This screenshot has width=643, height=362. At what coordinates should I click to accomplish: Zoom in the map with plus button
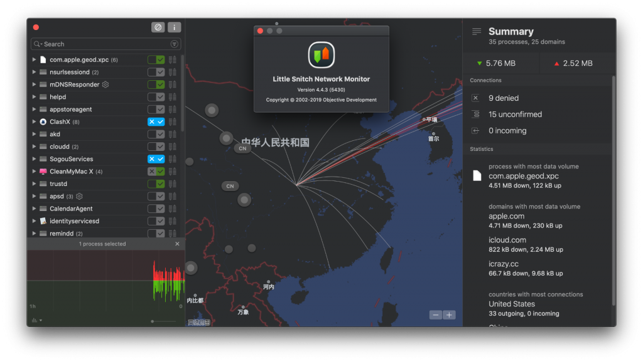450,314
